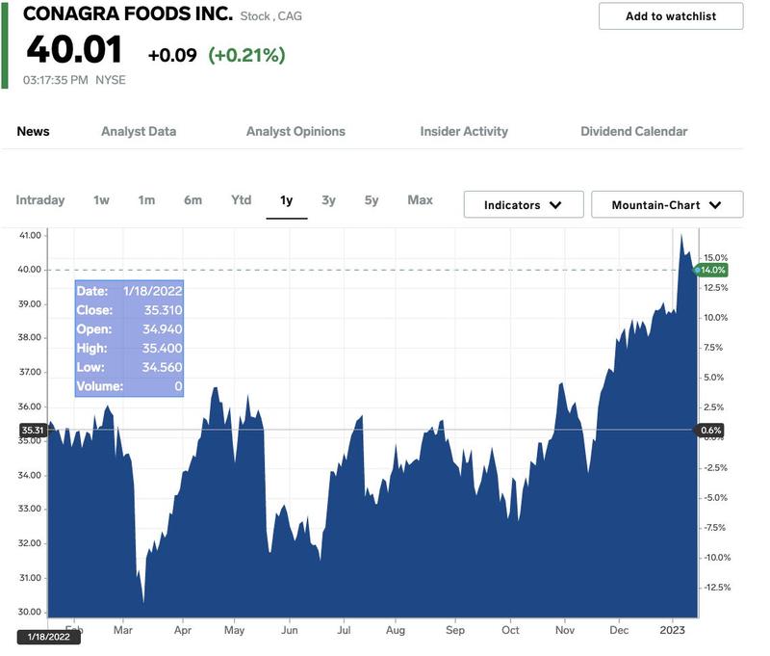The height and width of the screenshot is (656, 770).
Task: Click the Mountain-Chart chevron arrow
Action: click(x=715, y=205)
